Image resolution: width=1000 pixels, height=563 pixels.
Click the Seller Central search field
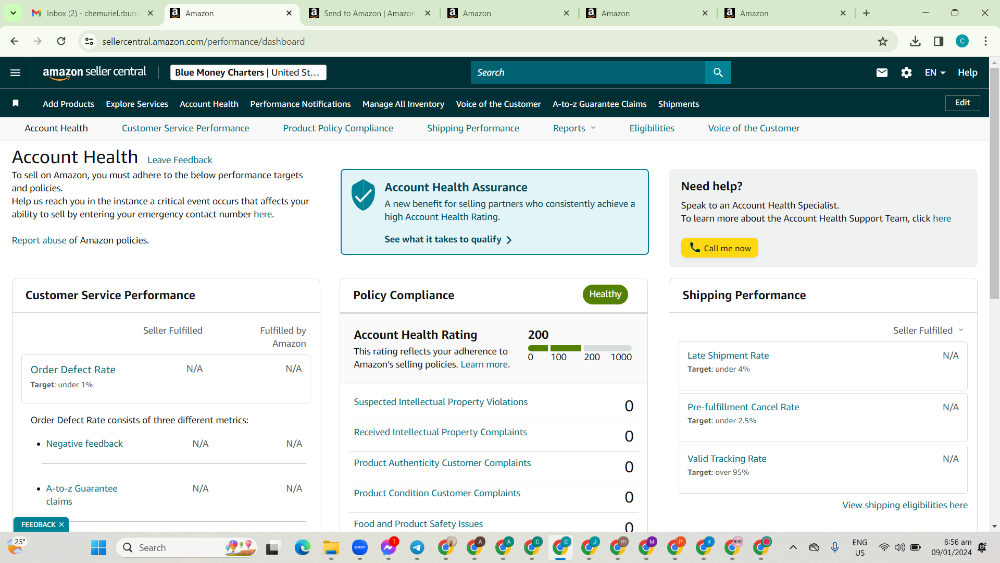click(588, 72)
